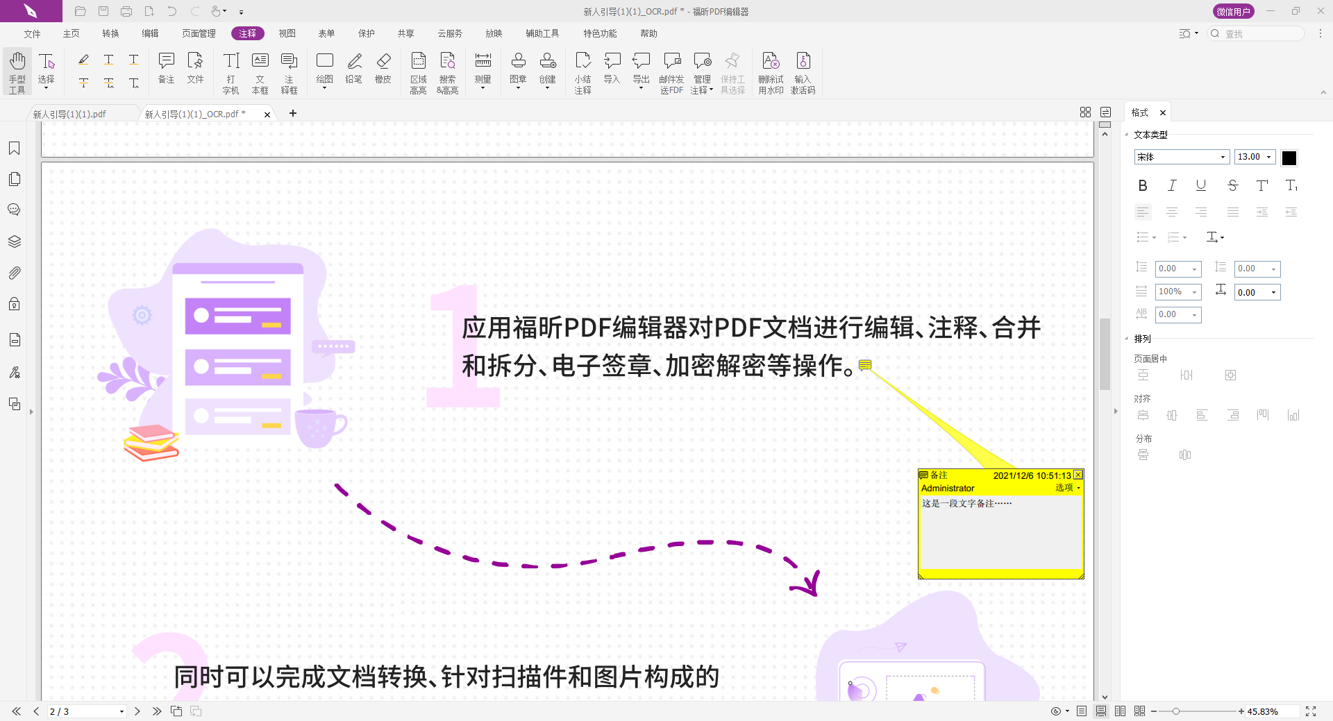Viewport: 1333px width, 721px height.
Task: Open the attachments panel in the left sidebar
Action: (x=15, y=273)
